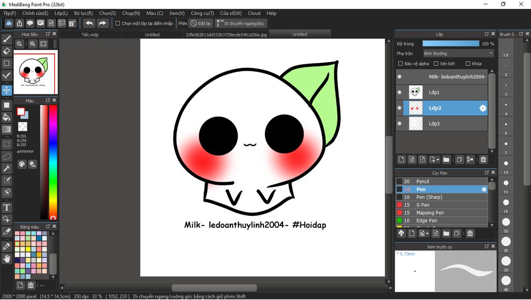The width and height of the screenshot is (531, 300).
Task: Select the Fill rectangle tool
Action: coord(6,105)
